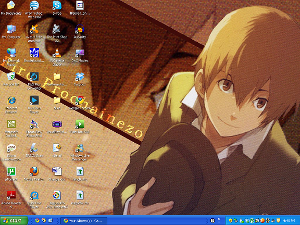Viewport: 300px width, 225px height.
Task: Click the taskbar clock showing 4:40 PM
Action: coord(289,221)
